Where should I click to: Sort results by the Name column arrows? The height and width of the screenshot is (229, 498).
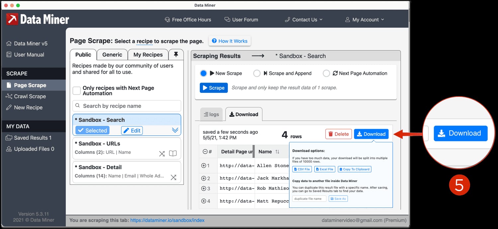click(277, 152)
